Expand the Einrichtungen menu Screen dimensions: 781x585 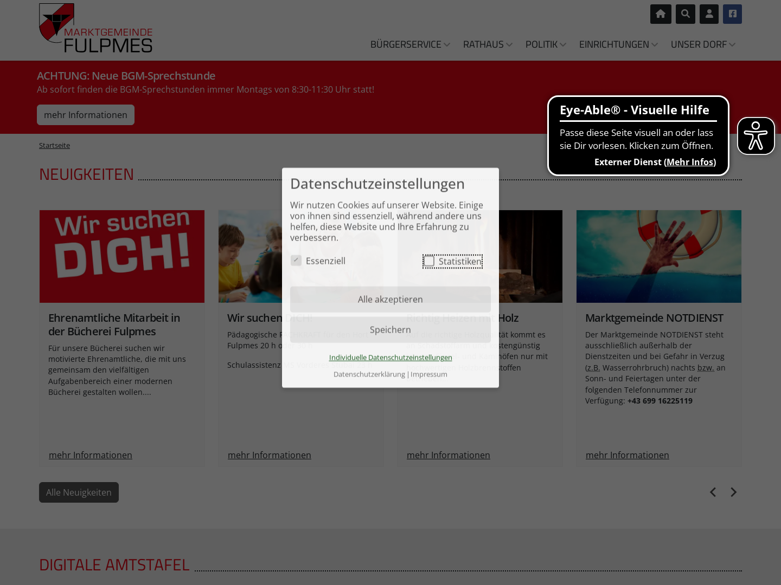point(618,44)
